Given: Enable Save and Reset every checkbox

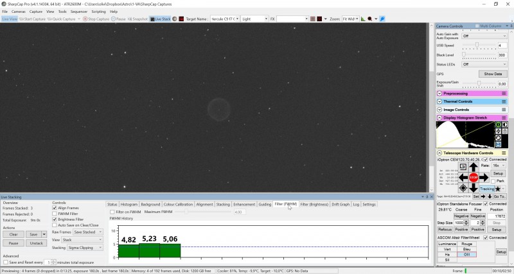Looking at the screenshot, I should point(6,262).
